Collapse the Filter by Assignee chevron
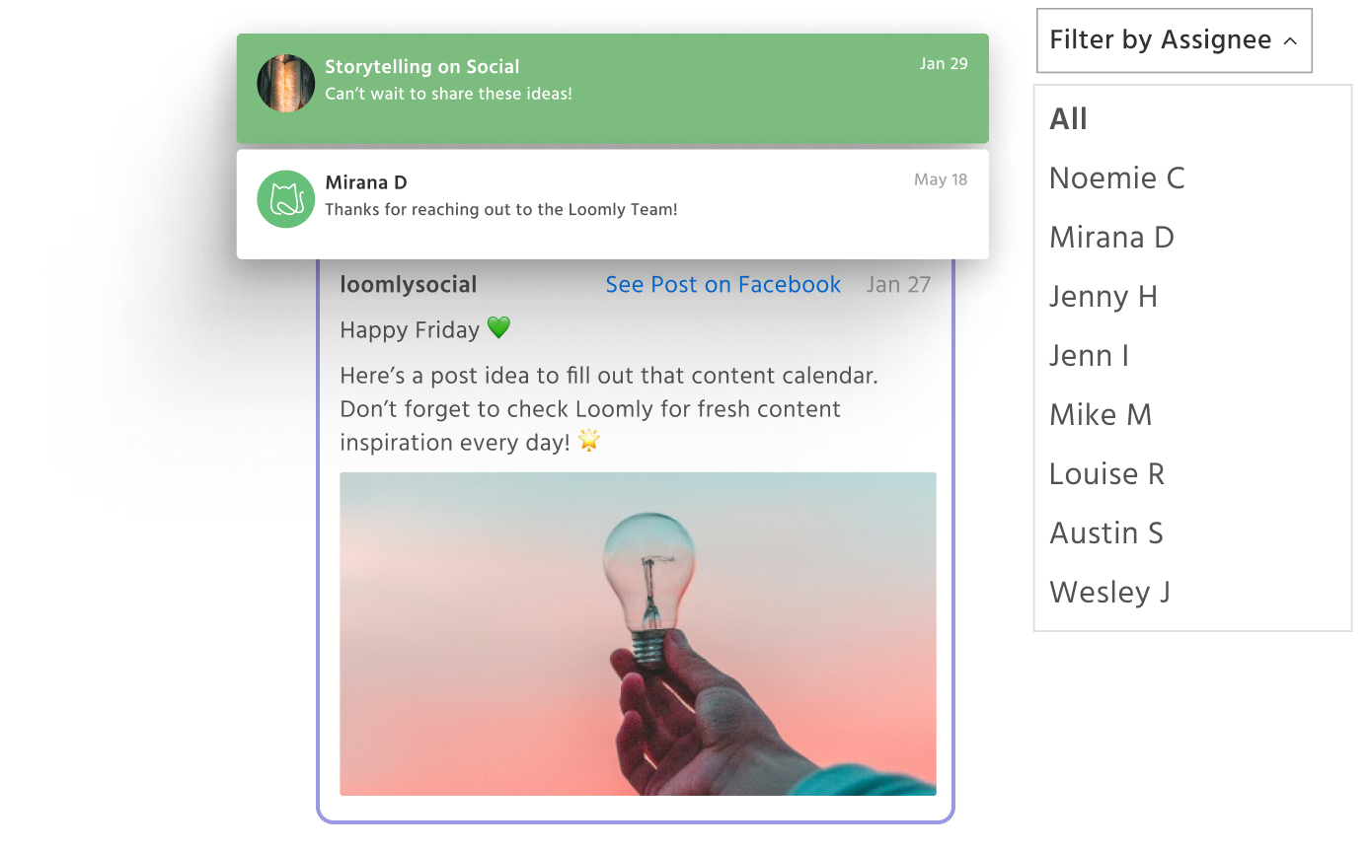The width and height of the screenshot is (1369, 850). coord(1290,41)
